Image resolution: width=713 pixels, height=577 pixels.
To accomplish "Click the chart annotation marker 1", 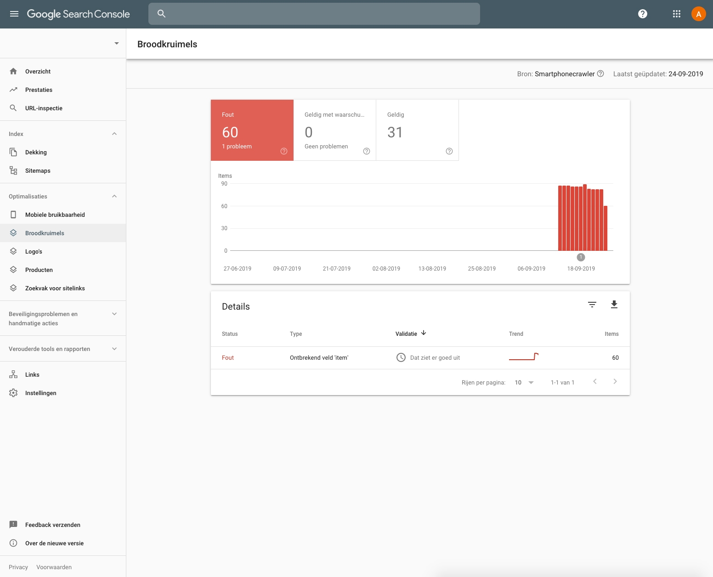I will [x=581, y=257].
